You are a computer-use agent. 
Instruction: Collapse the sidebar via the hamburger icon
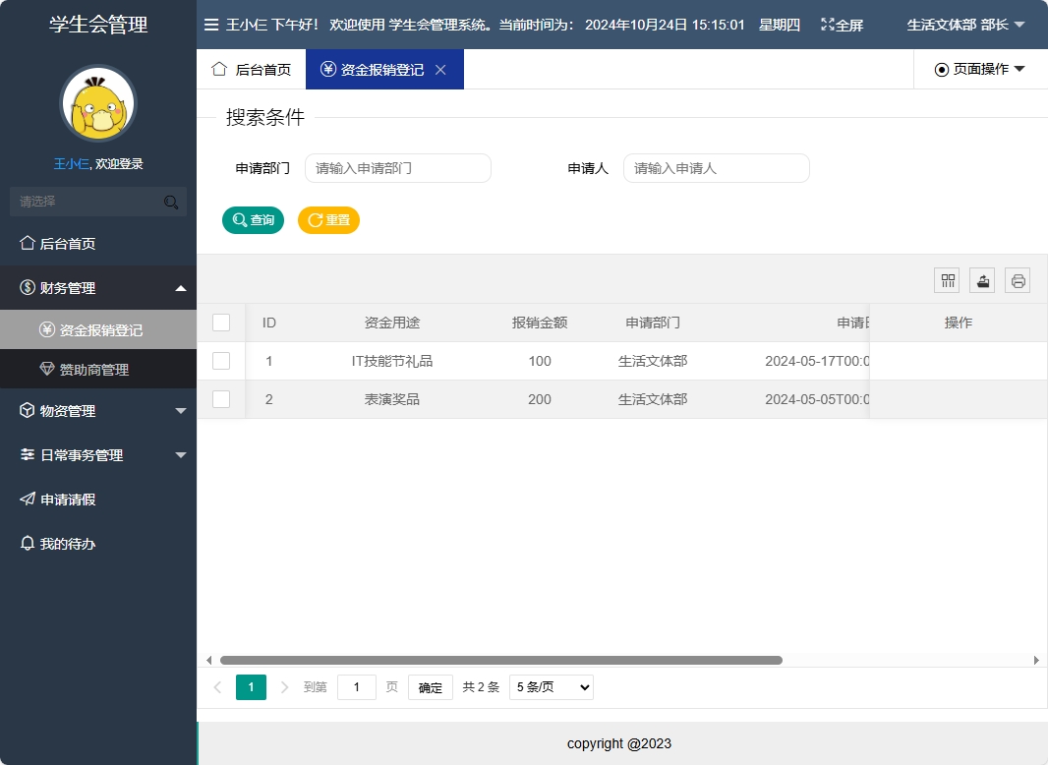211,26
